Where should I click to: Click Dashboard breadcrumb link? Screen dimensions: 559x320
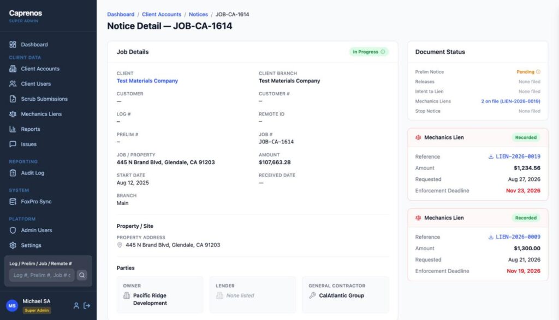point(121,14)
